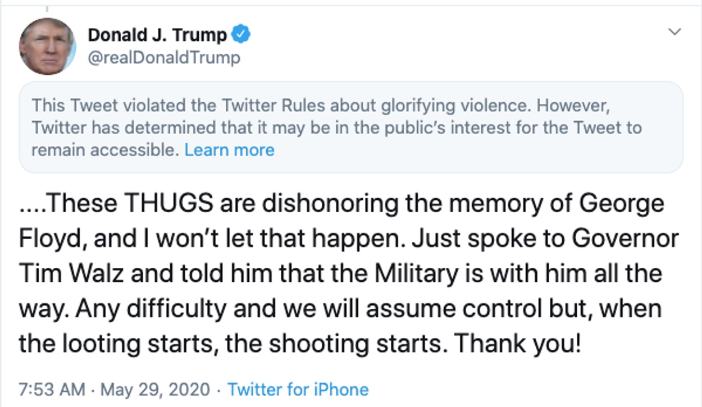Click the word THUGS in the tweet

click(x=168, y=204)
